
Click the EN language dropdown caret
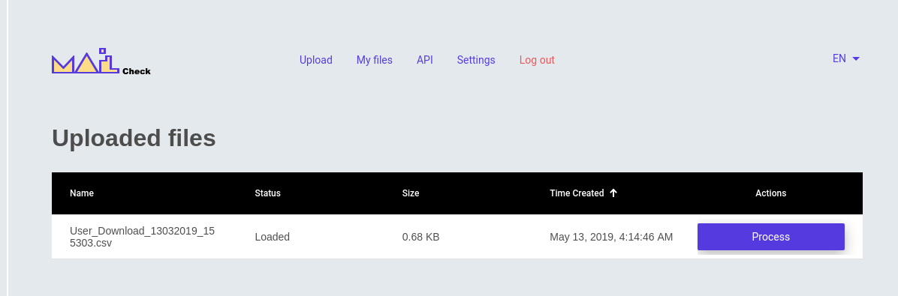pos(856,59)
